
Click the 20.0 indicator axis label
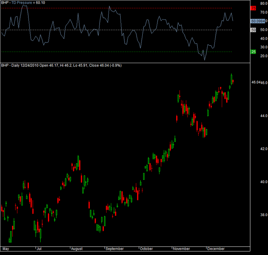click(264, 56)
